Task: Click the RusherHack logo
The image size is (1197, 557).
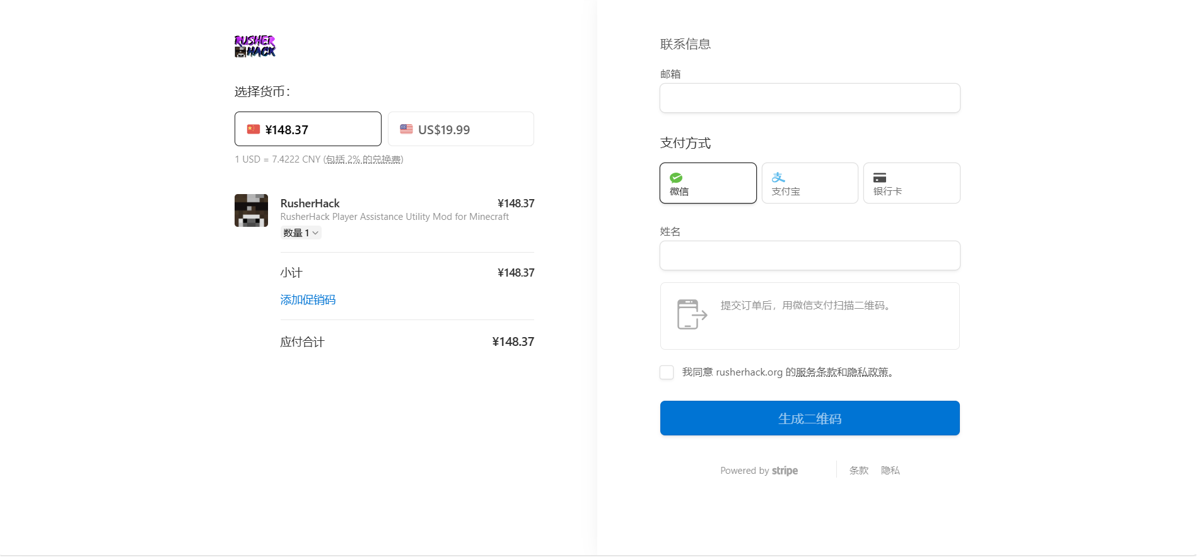Action: 255,46
